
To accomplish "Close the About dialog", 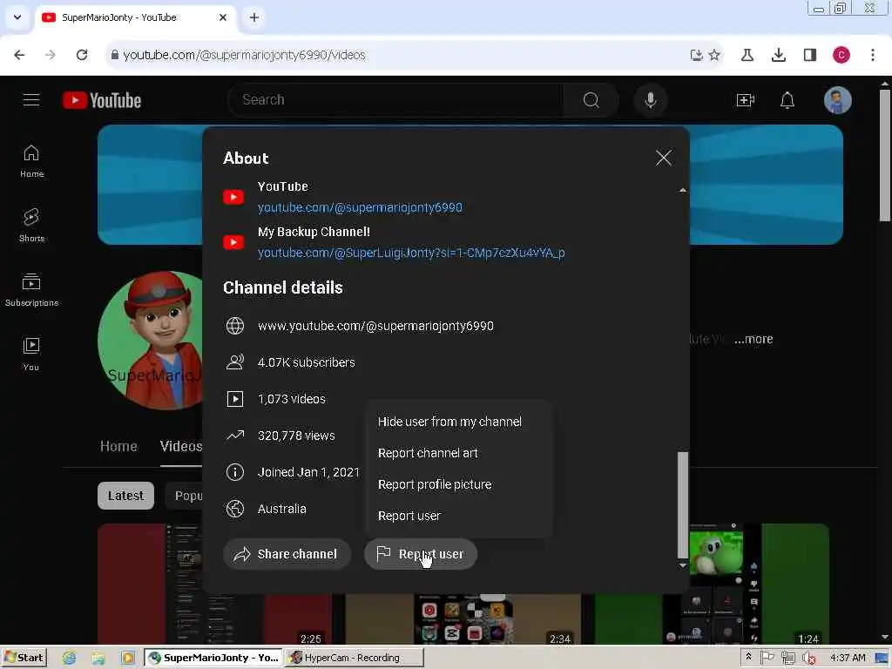I will point(663,158).
